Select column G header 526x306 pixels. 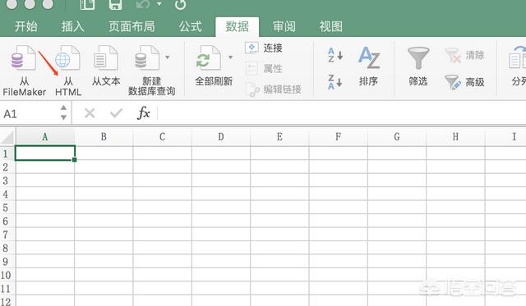397,137
